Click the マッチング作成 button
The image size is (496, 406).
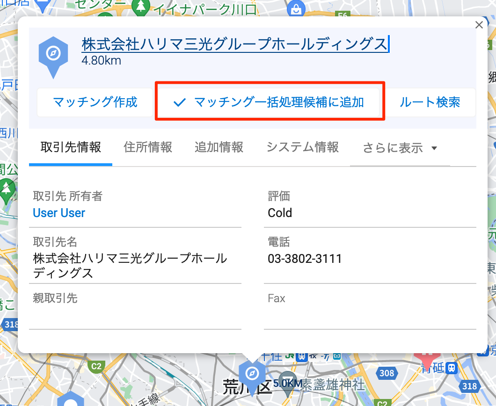[x=95, y=102]
